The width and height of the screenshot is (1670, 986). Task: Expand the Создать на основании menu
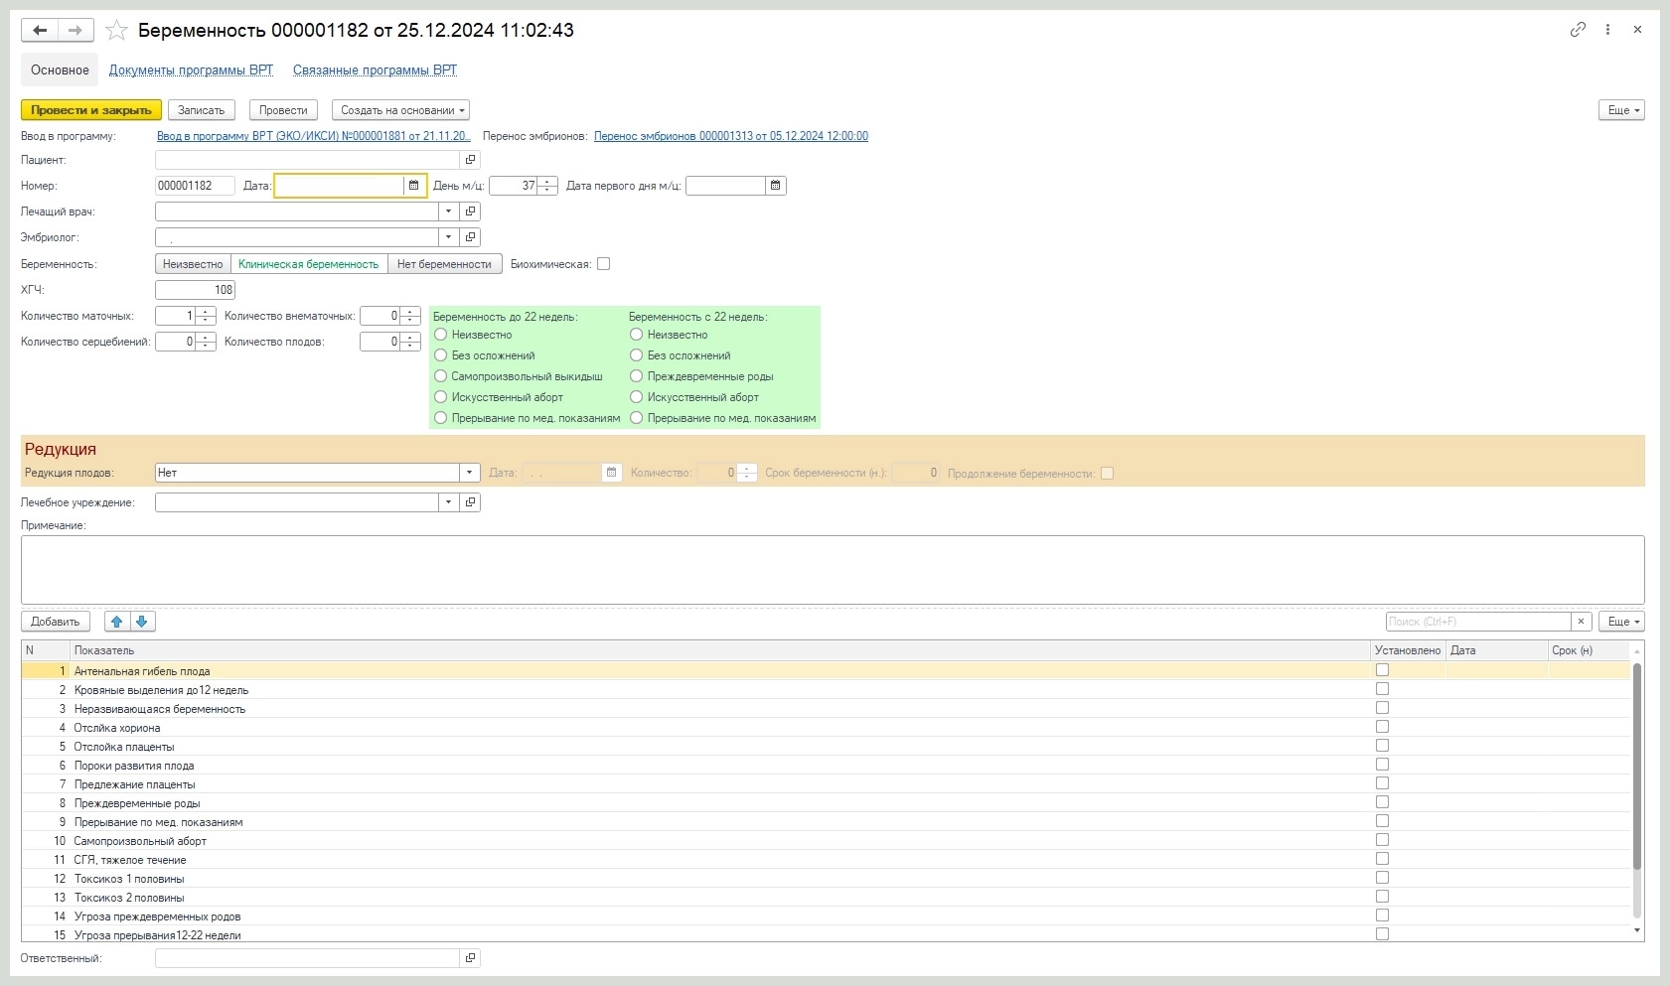[400, 110]
